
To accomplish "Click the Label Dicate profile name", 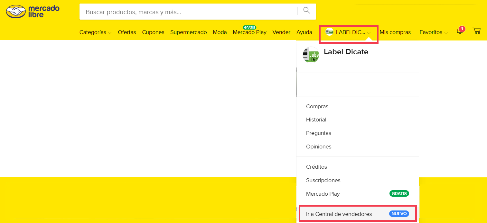I will (346, 52).
